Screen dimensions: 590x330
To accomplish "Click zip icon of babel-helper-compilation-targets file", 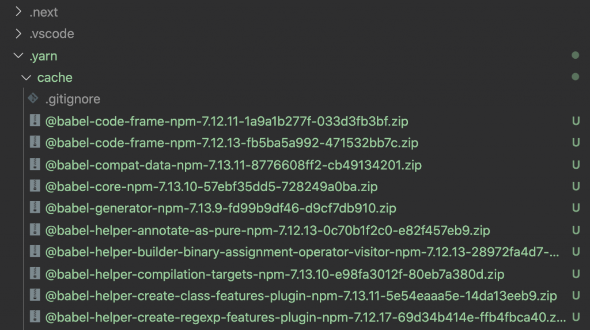I will (x=35, y=274).
